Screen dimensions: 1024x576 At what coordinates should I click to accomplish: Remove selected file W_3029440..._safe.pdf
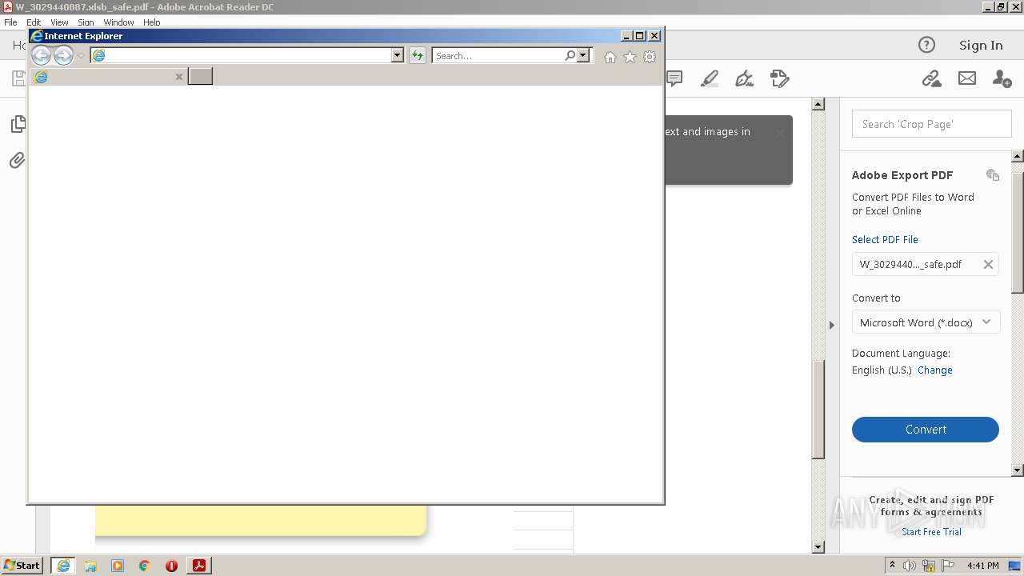pyautogui.click(x=988, y=264)
